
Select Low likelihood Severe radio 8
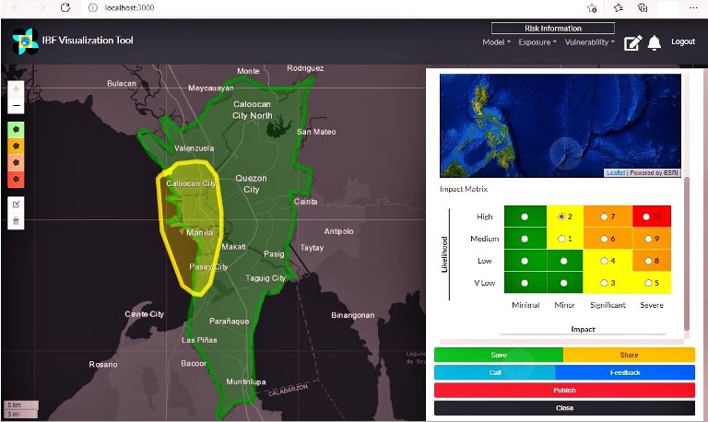648,261
